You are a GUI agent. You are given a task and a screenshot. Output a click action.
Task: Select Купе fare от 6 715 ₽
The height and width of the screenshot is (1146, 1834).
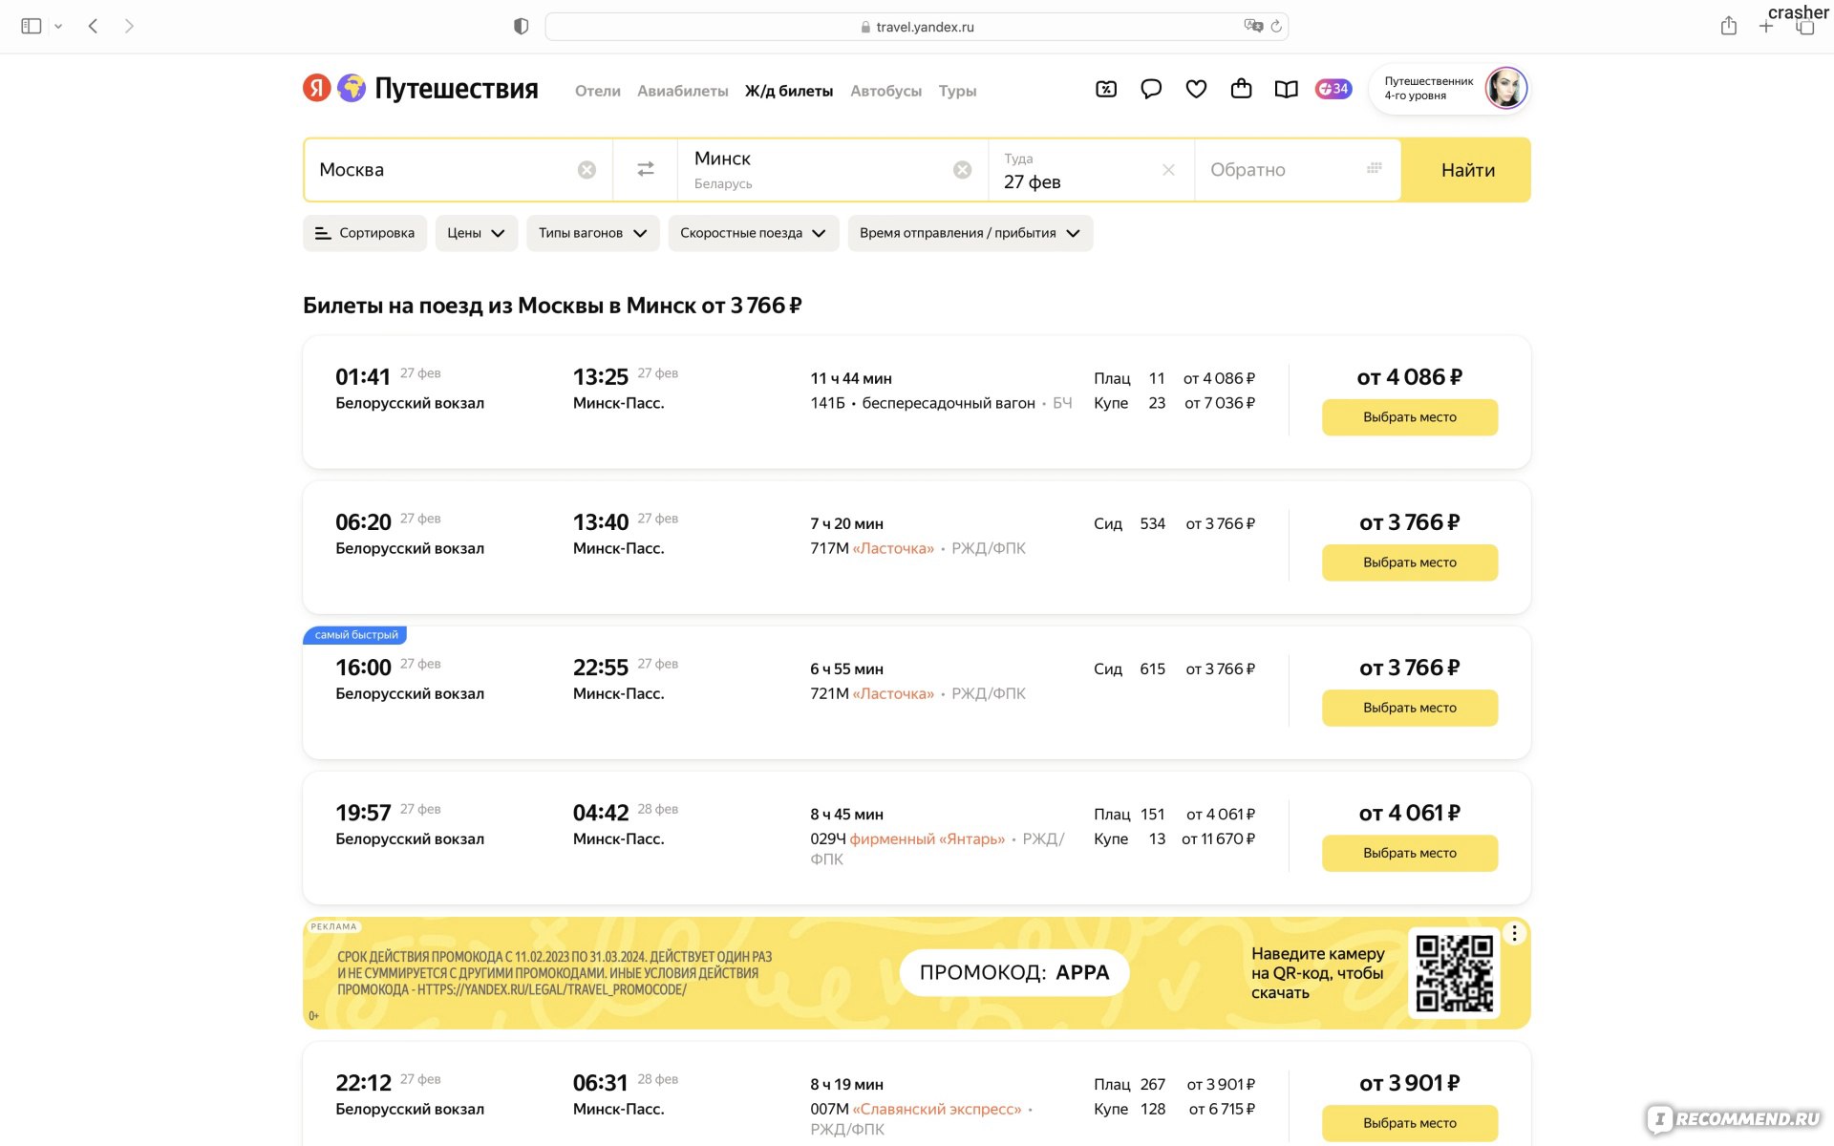(1175, 1109)
